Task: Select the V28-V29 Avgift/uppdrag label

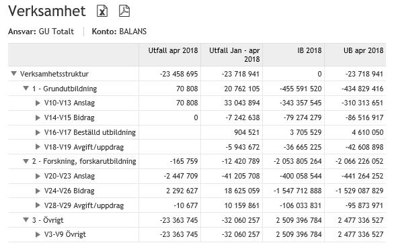Action: tap(84, 205)
